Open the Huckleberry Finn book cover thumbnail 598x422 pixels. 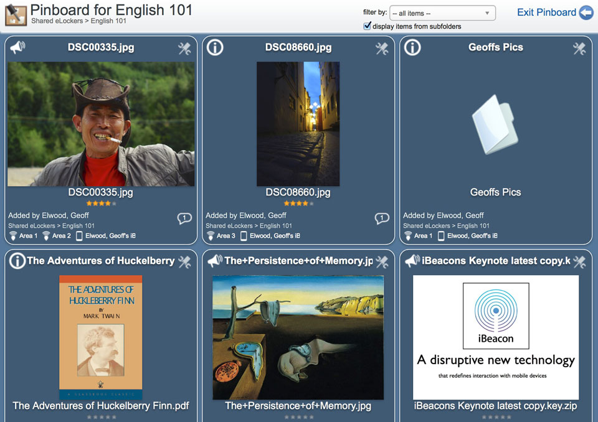tap(101, 337)
